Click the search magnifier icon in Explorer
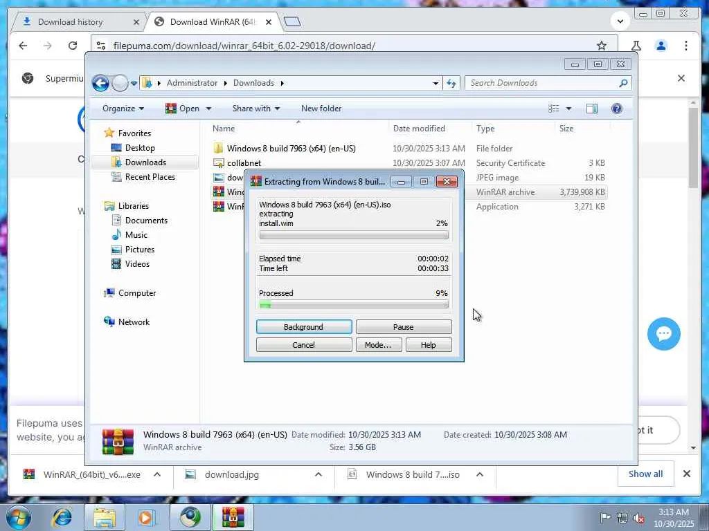Viewport: 709px width, 531px height. click(624, 83)
